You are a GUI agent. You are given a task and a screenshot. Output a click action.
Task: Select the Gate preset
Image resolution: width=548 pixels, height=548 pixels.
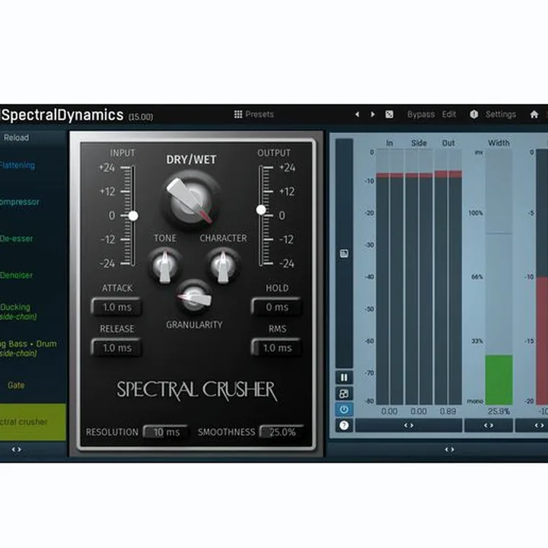[x=16, y=385]
